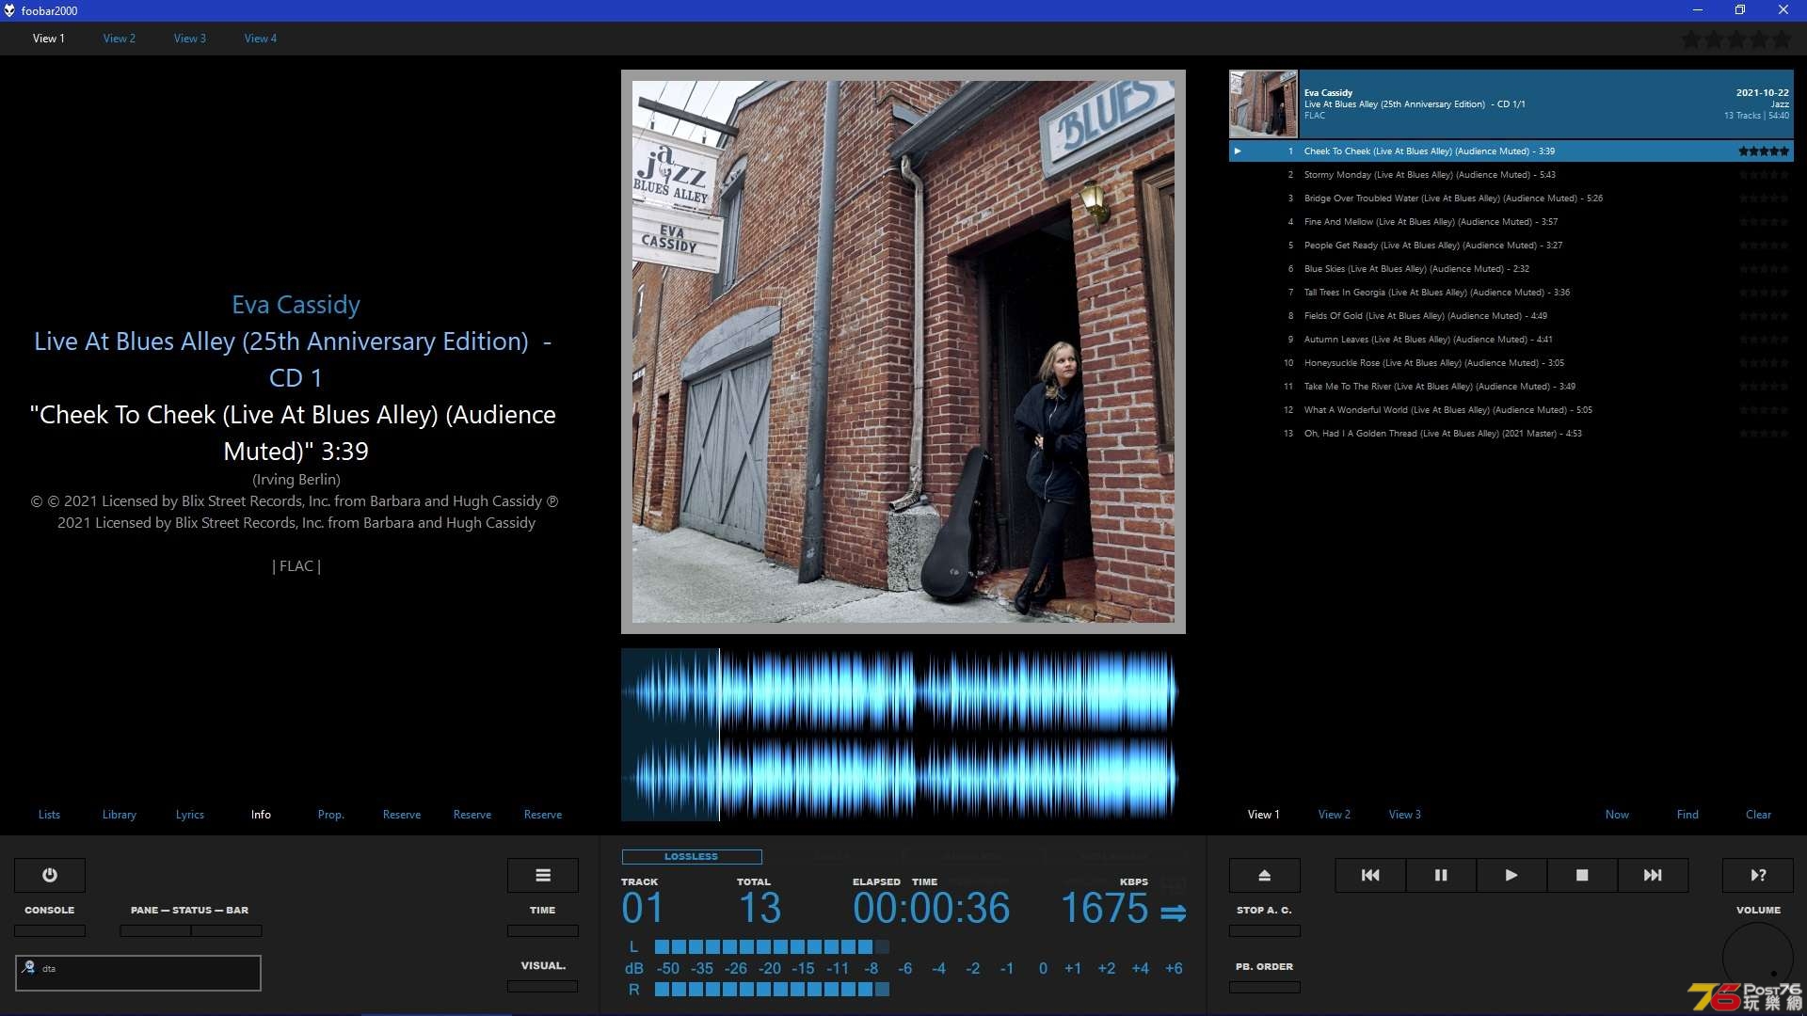Click the double-arrow icon beside the 1675 kbps readout
This screenshot has height=1016, width=1807.
pos(1173,913)
